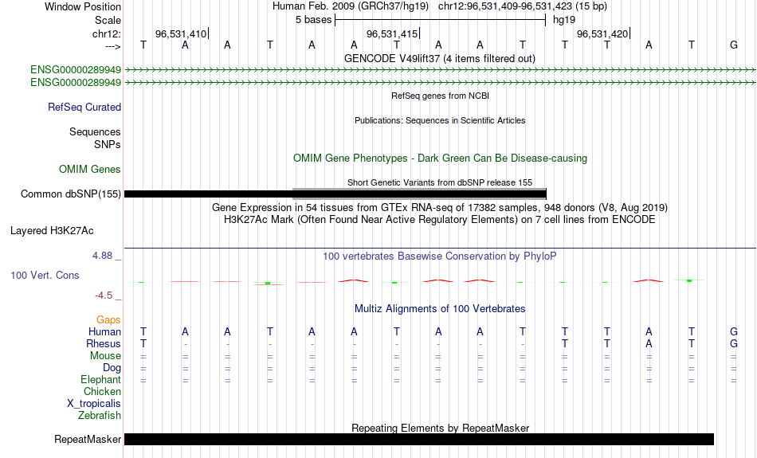The width and height of the screenshot is (757, 458).
Task: Click the RefSeq Curated track label
Action: [84, 108]
